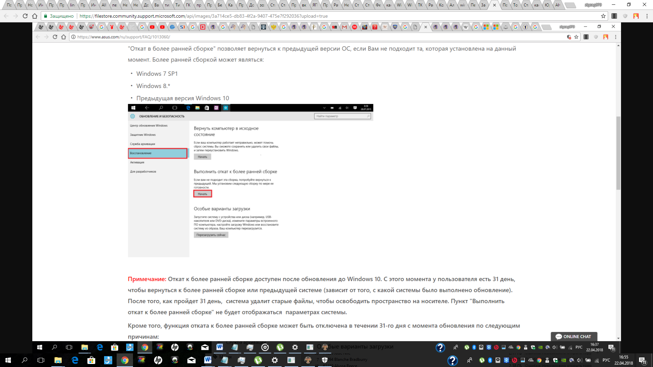653x367 pixels.
Task: Switch to the 'All' tab in outer Chrome
Action: pos(104,5)
